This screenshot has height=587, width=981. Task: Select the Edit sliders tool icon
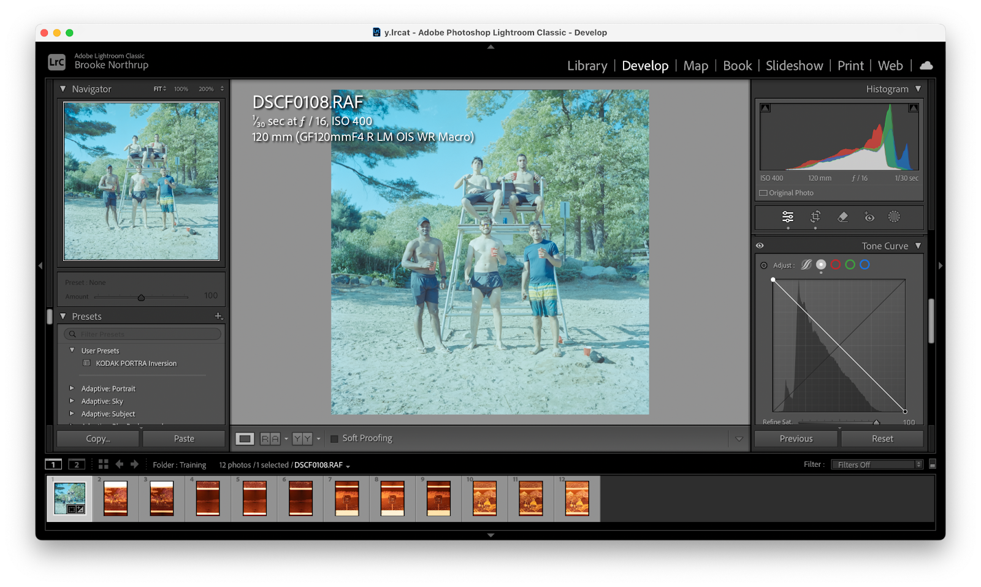coord(788,217)
